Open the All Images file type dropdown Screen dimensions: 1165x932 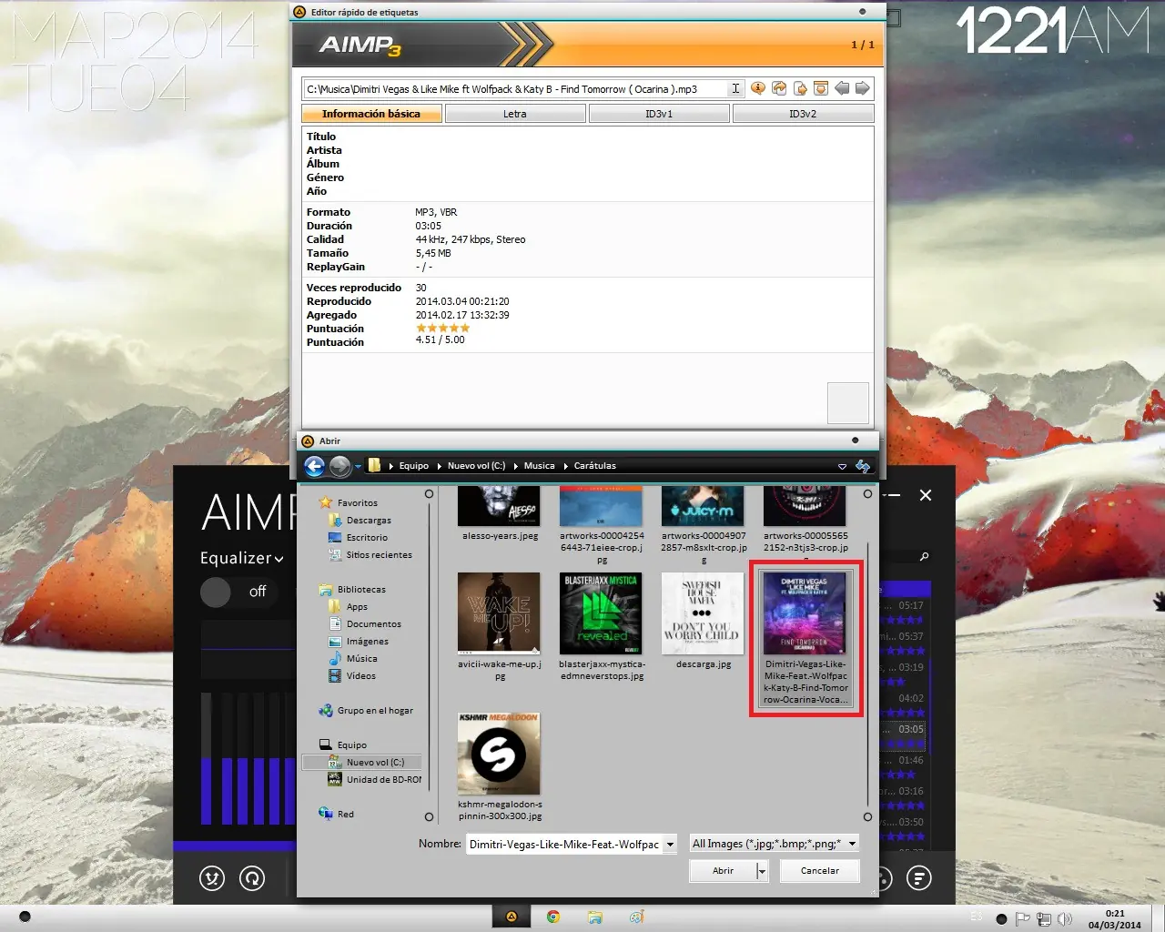pos(852,844)
